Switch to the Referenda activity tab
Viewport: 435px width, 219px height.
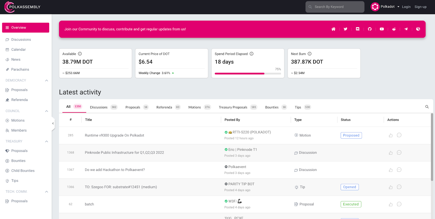coord(169,107)
